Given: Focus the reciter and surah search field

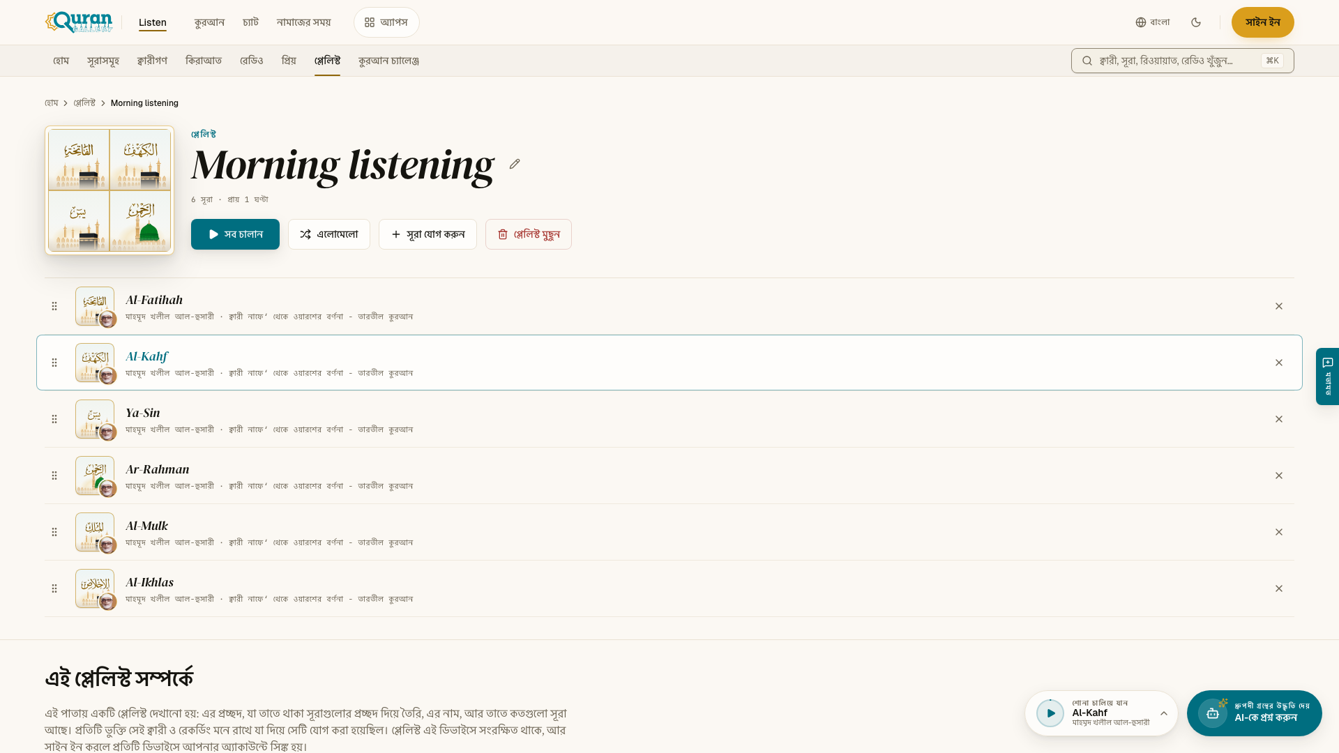Looking at the screenshot, I should coord(1182,61).
